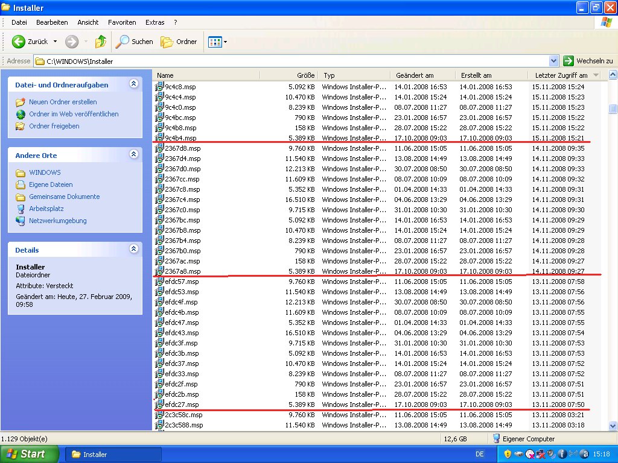Open Netzwerkumgebung link
Image resolution: width=618 pixels, height=463 pixels.
click(x=57, y=221)
